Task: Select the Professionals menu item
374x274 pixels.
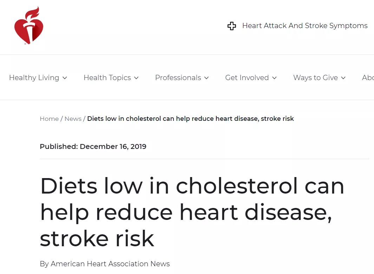Action: pyautogui.click(x=178, y=78)
